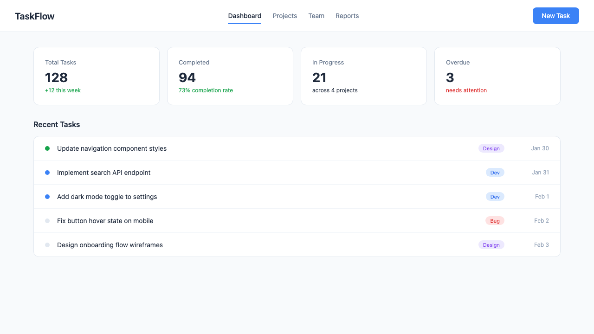Click the 73% completion rate text

206,90
